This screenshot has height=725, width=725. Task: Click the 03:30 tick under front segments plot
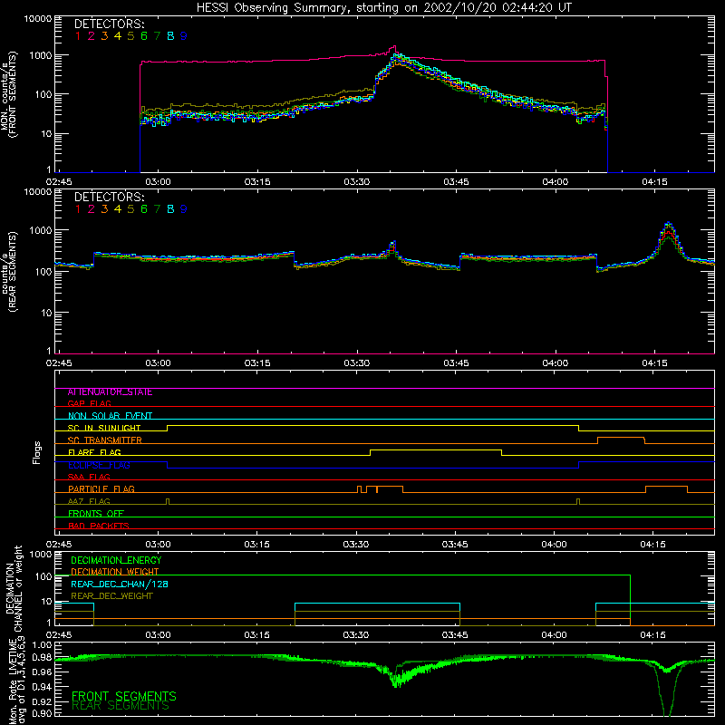tap(356, 182)
